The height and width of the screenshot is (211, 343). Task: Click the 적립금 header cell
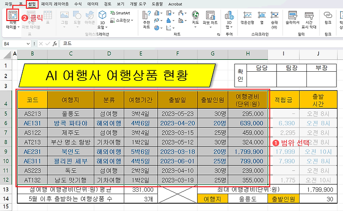[x=284, y=100]
